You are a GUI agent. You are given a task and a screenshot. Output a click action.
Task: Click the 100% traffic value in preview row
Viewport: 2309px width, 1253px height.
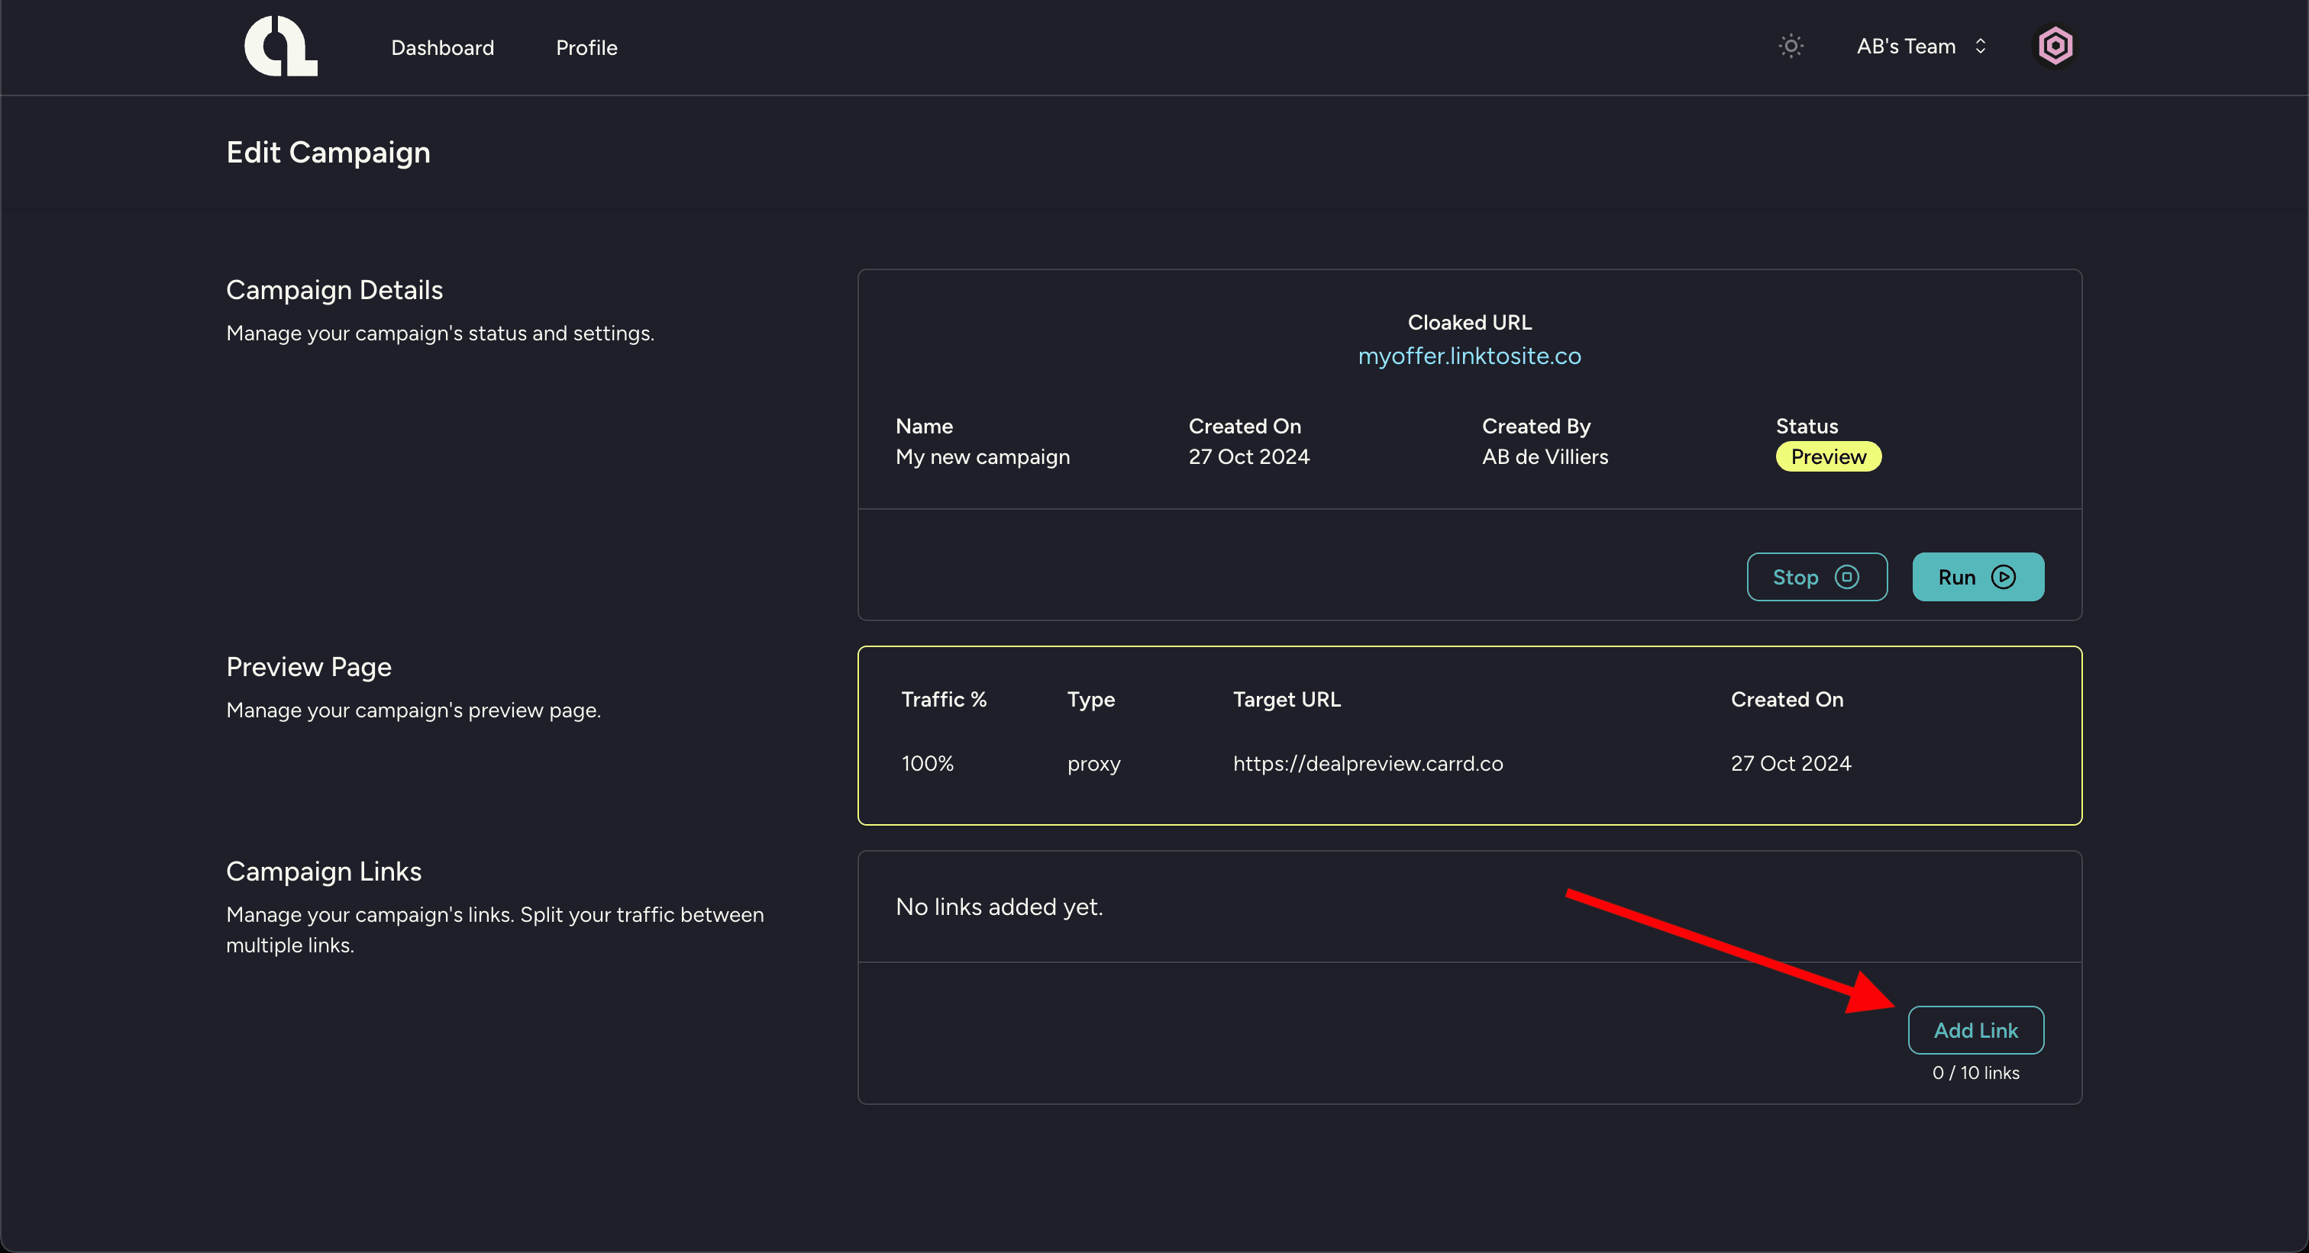tap(927, 763)
